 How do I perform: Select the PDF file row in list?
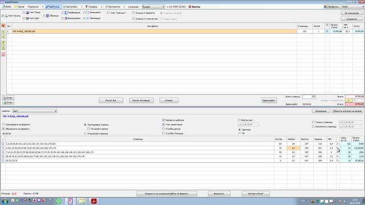[155, 31]
